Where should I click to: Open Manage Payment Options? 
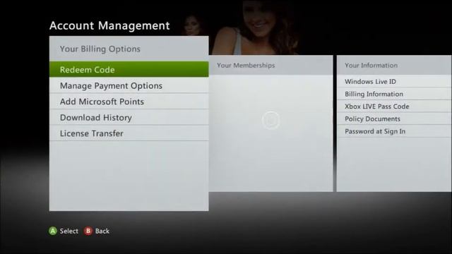129,85
